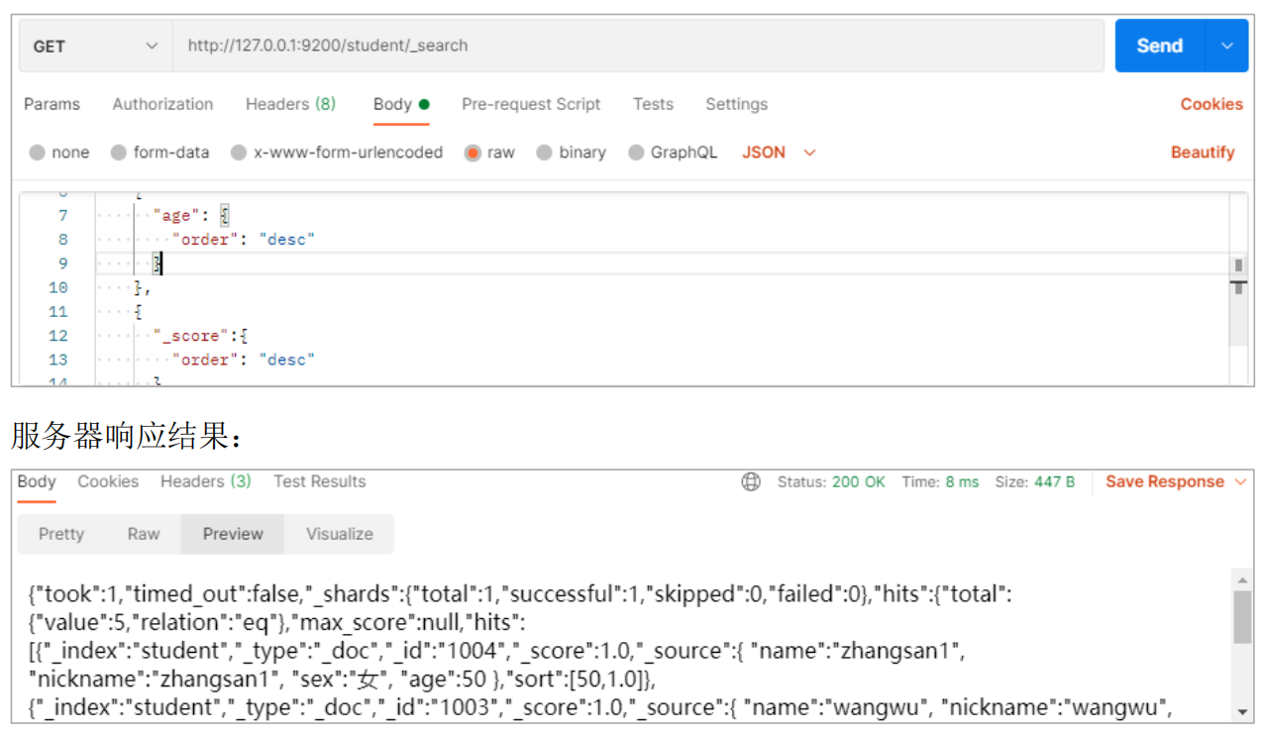Expand the Send button arrow menu
1265x735 pixels.
(x=1227, y=47)
